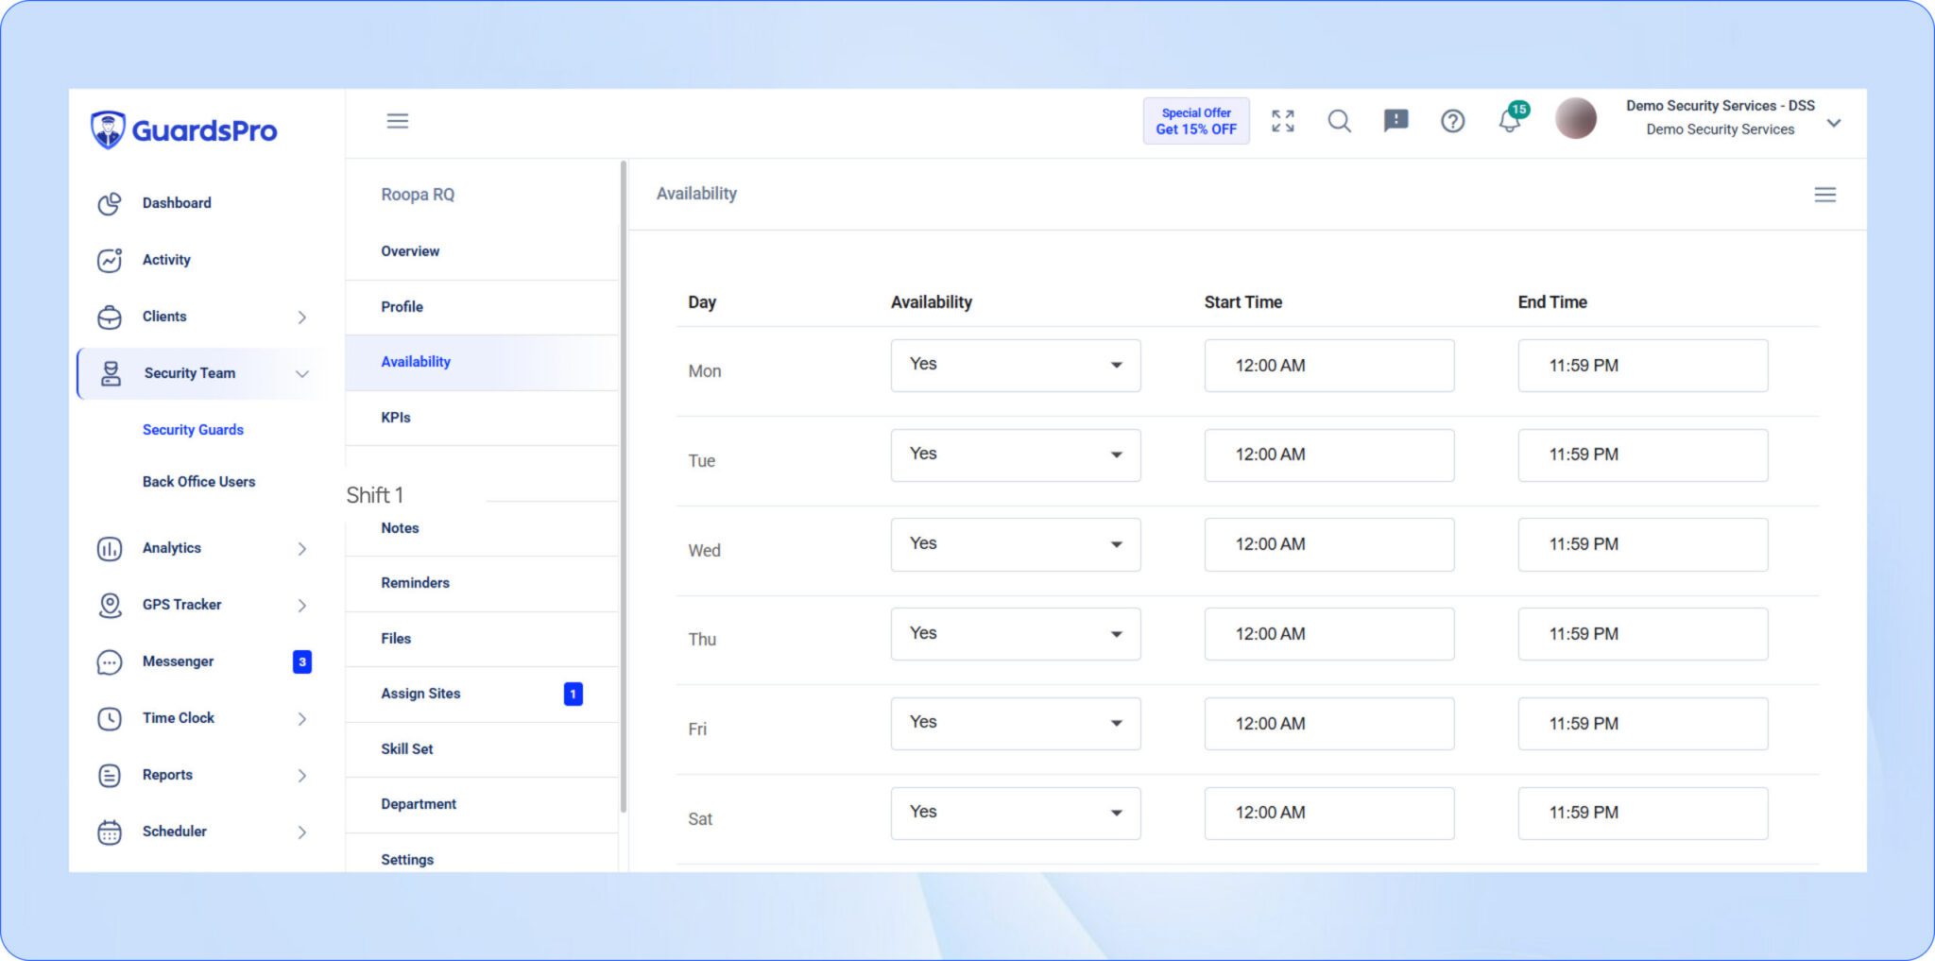Click the GPS Tracker pin icon
Viewport: 1935px width, 961px height.
pyautogui.click(x=110, y=605)
